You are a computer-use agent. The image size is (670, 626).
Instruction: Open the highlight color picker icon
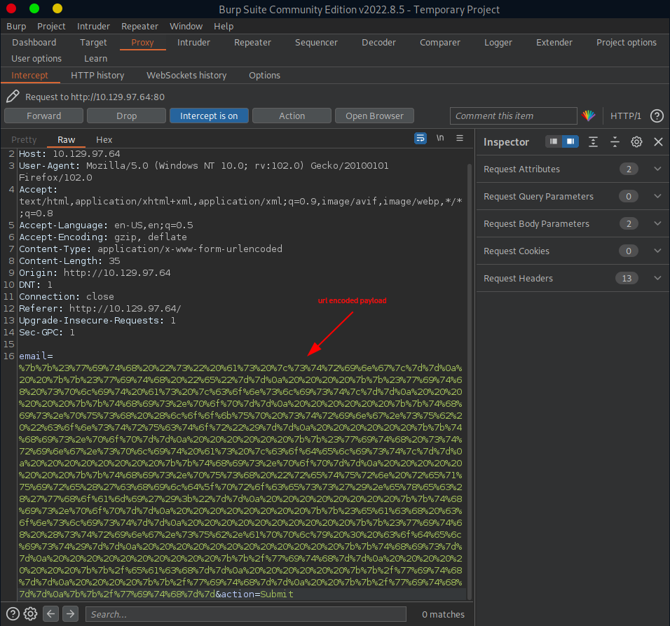click(589, 116)
